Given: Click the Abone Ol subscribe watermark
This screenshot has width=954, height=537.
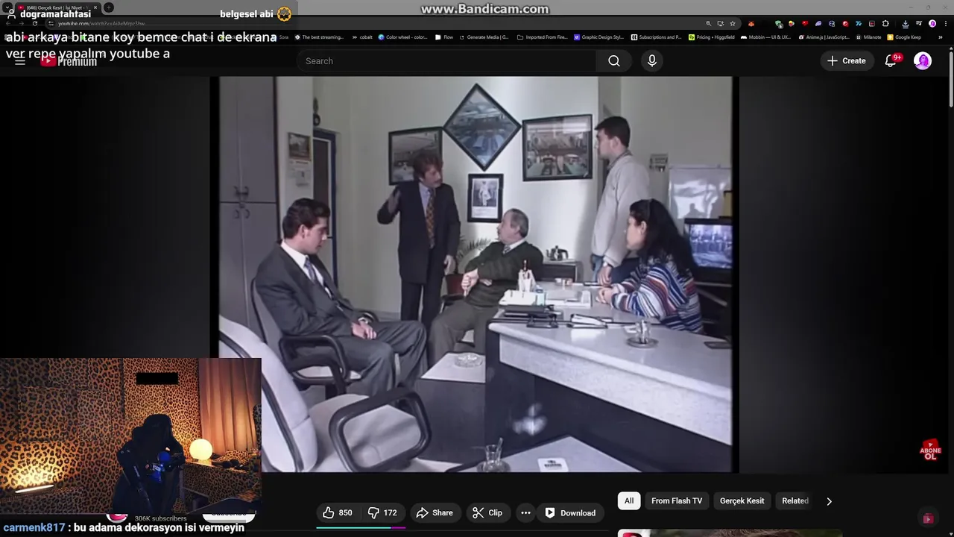Looking at the screenshot, I should (930, 450).
